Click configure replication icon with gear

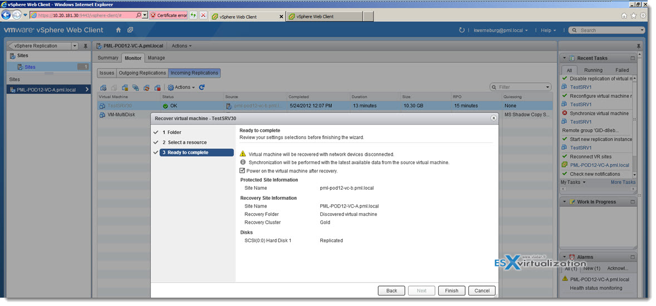pos(103,87)
